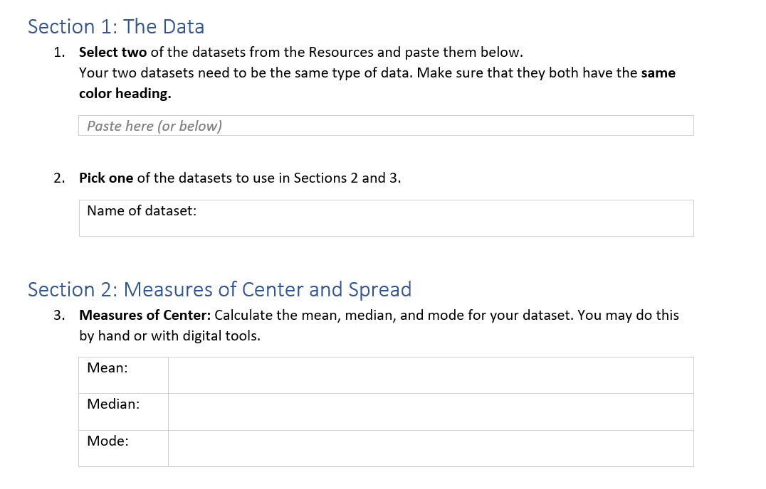Click the 'Mode:' label cell
The image size is (766, 489).
(124, 448)
